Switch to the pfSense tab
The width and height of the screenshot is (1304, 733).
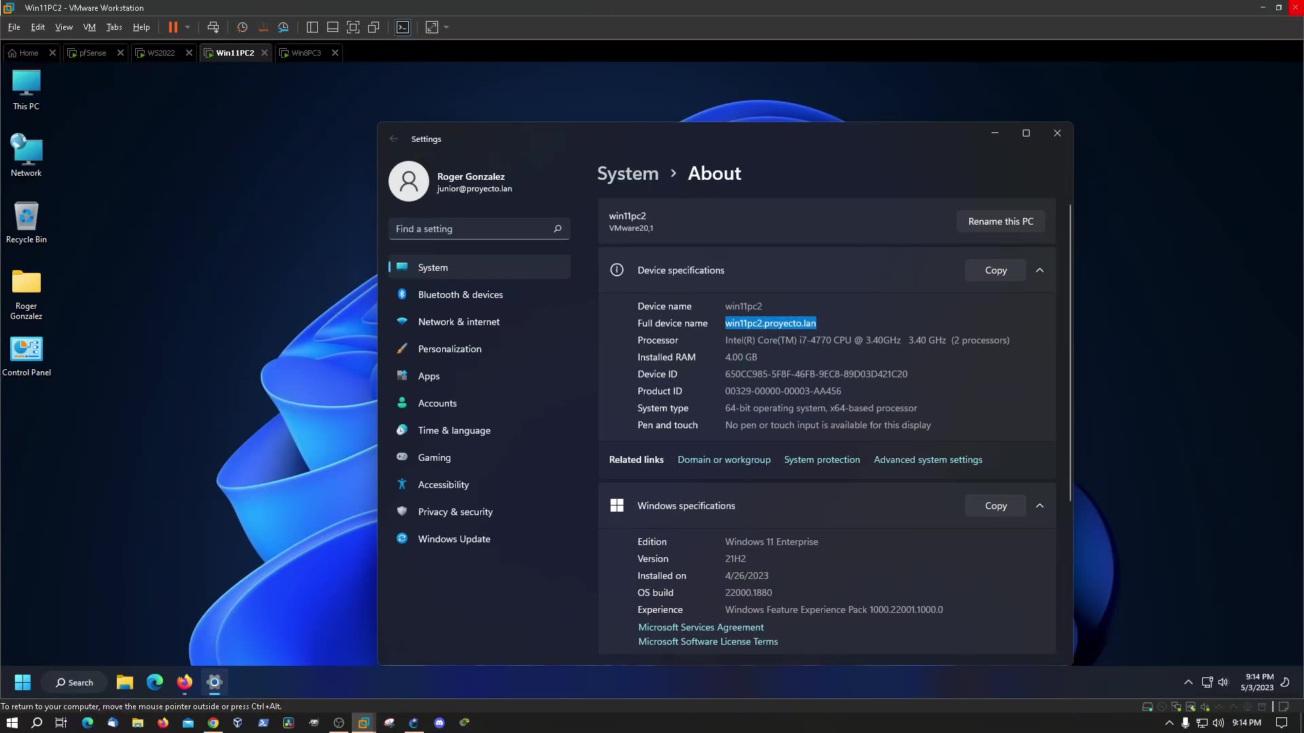pyautogui.click(x=92, y=52)
